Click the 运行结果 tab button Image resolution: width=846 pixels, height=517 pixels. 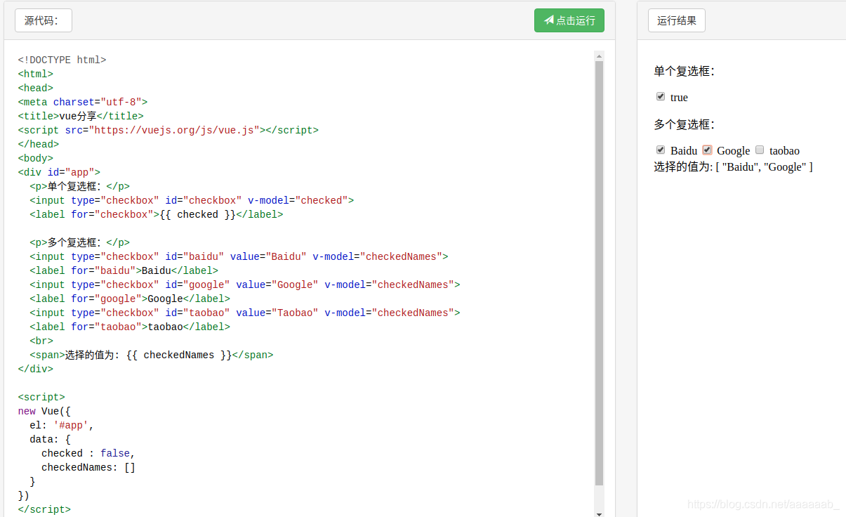coord(676,20)
